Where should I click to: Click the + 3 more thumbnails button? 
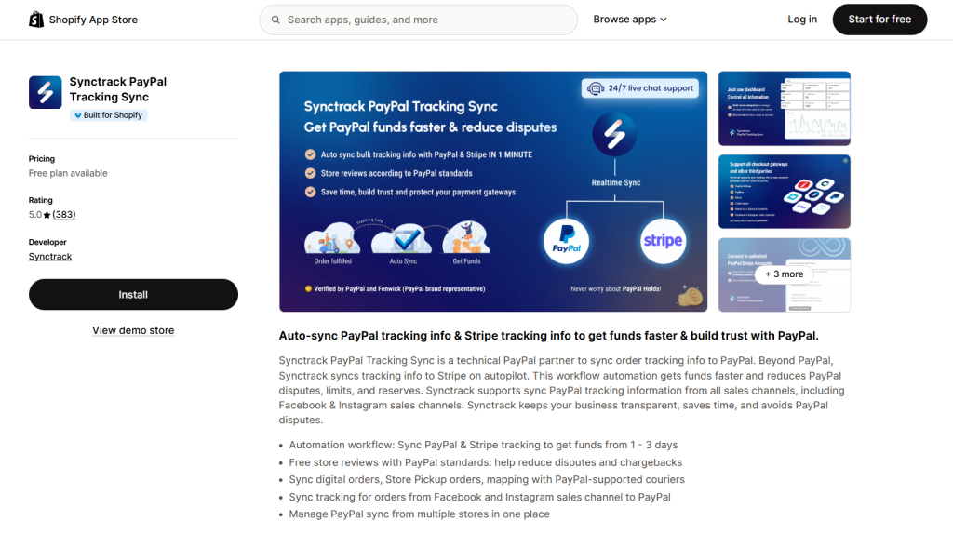[784, 274]
